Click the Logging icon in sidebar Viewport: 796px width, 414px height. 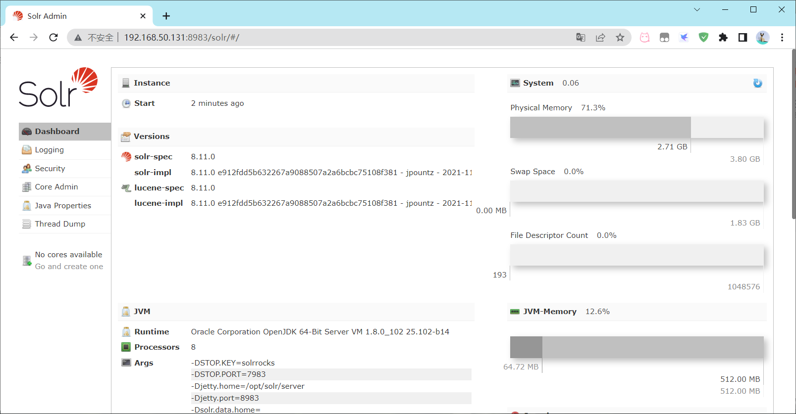[x=27, y=150]
